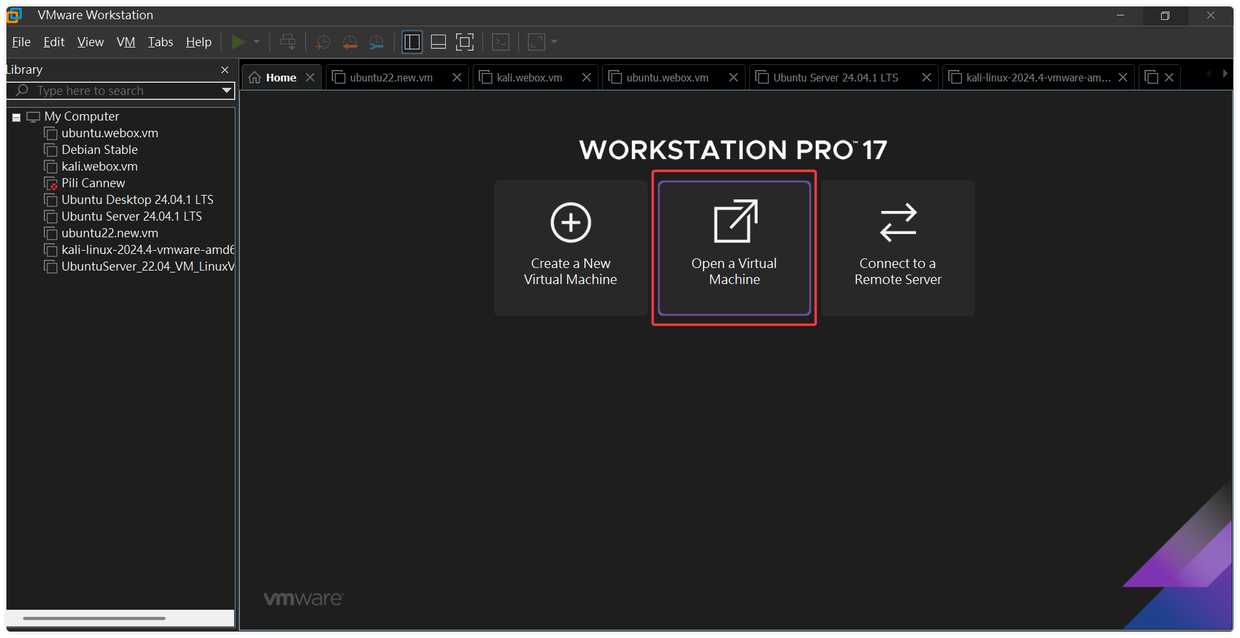Open the power options dropdown arrow
Screen dimensions: 1240x638
click(x=257, y=42)
